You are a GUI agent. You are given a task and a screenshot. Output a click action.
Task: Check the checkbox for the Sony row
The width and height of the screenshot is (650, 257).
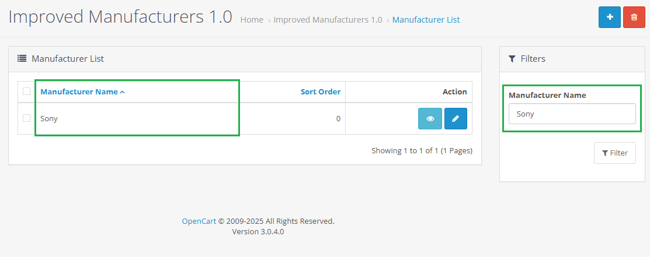tap(26, 118)
